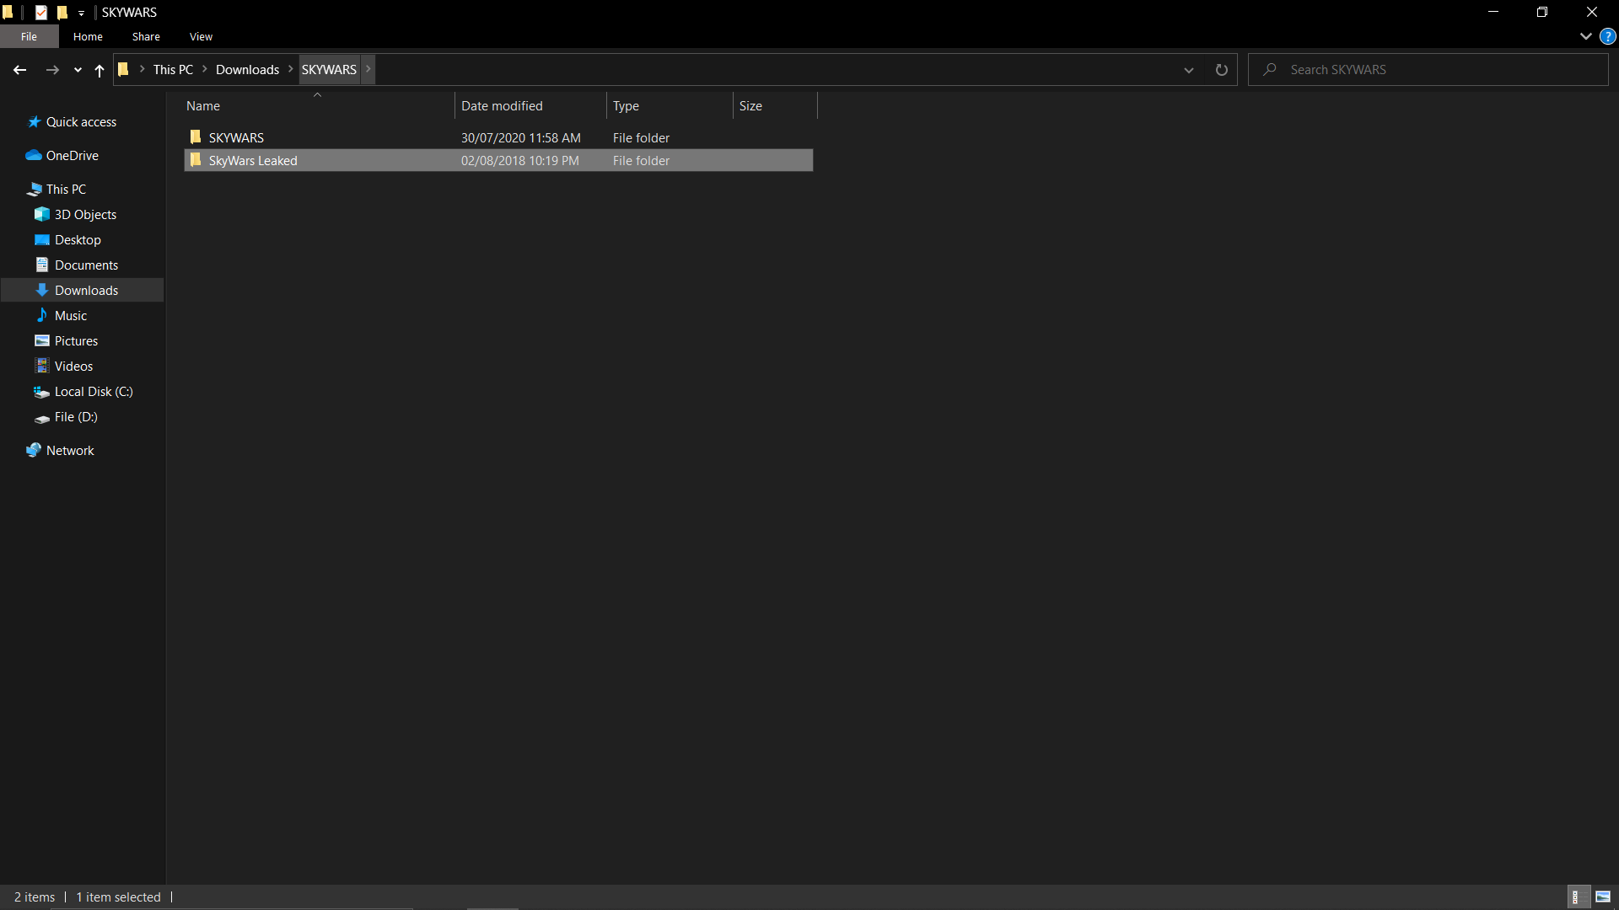
Task: Switch to Large icons view layout
Action: pyautogui.click(x=1603, y=897)
